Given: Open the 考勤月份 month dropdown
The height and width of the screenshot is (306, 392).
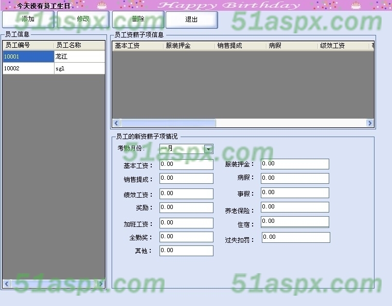Looking at the screenshot, I should (x=208, y=149).
